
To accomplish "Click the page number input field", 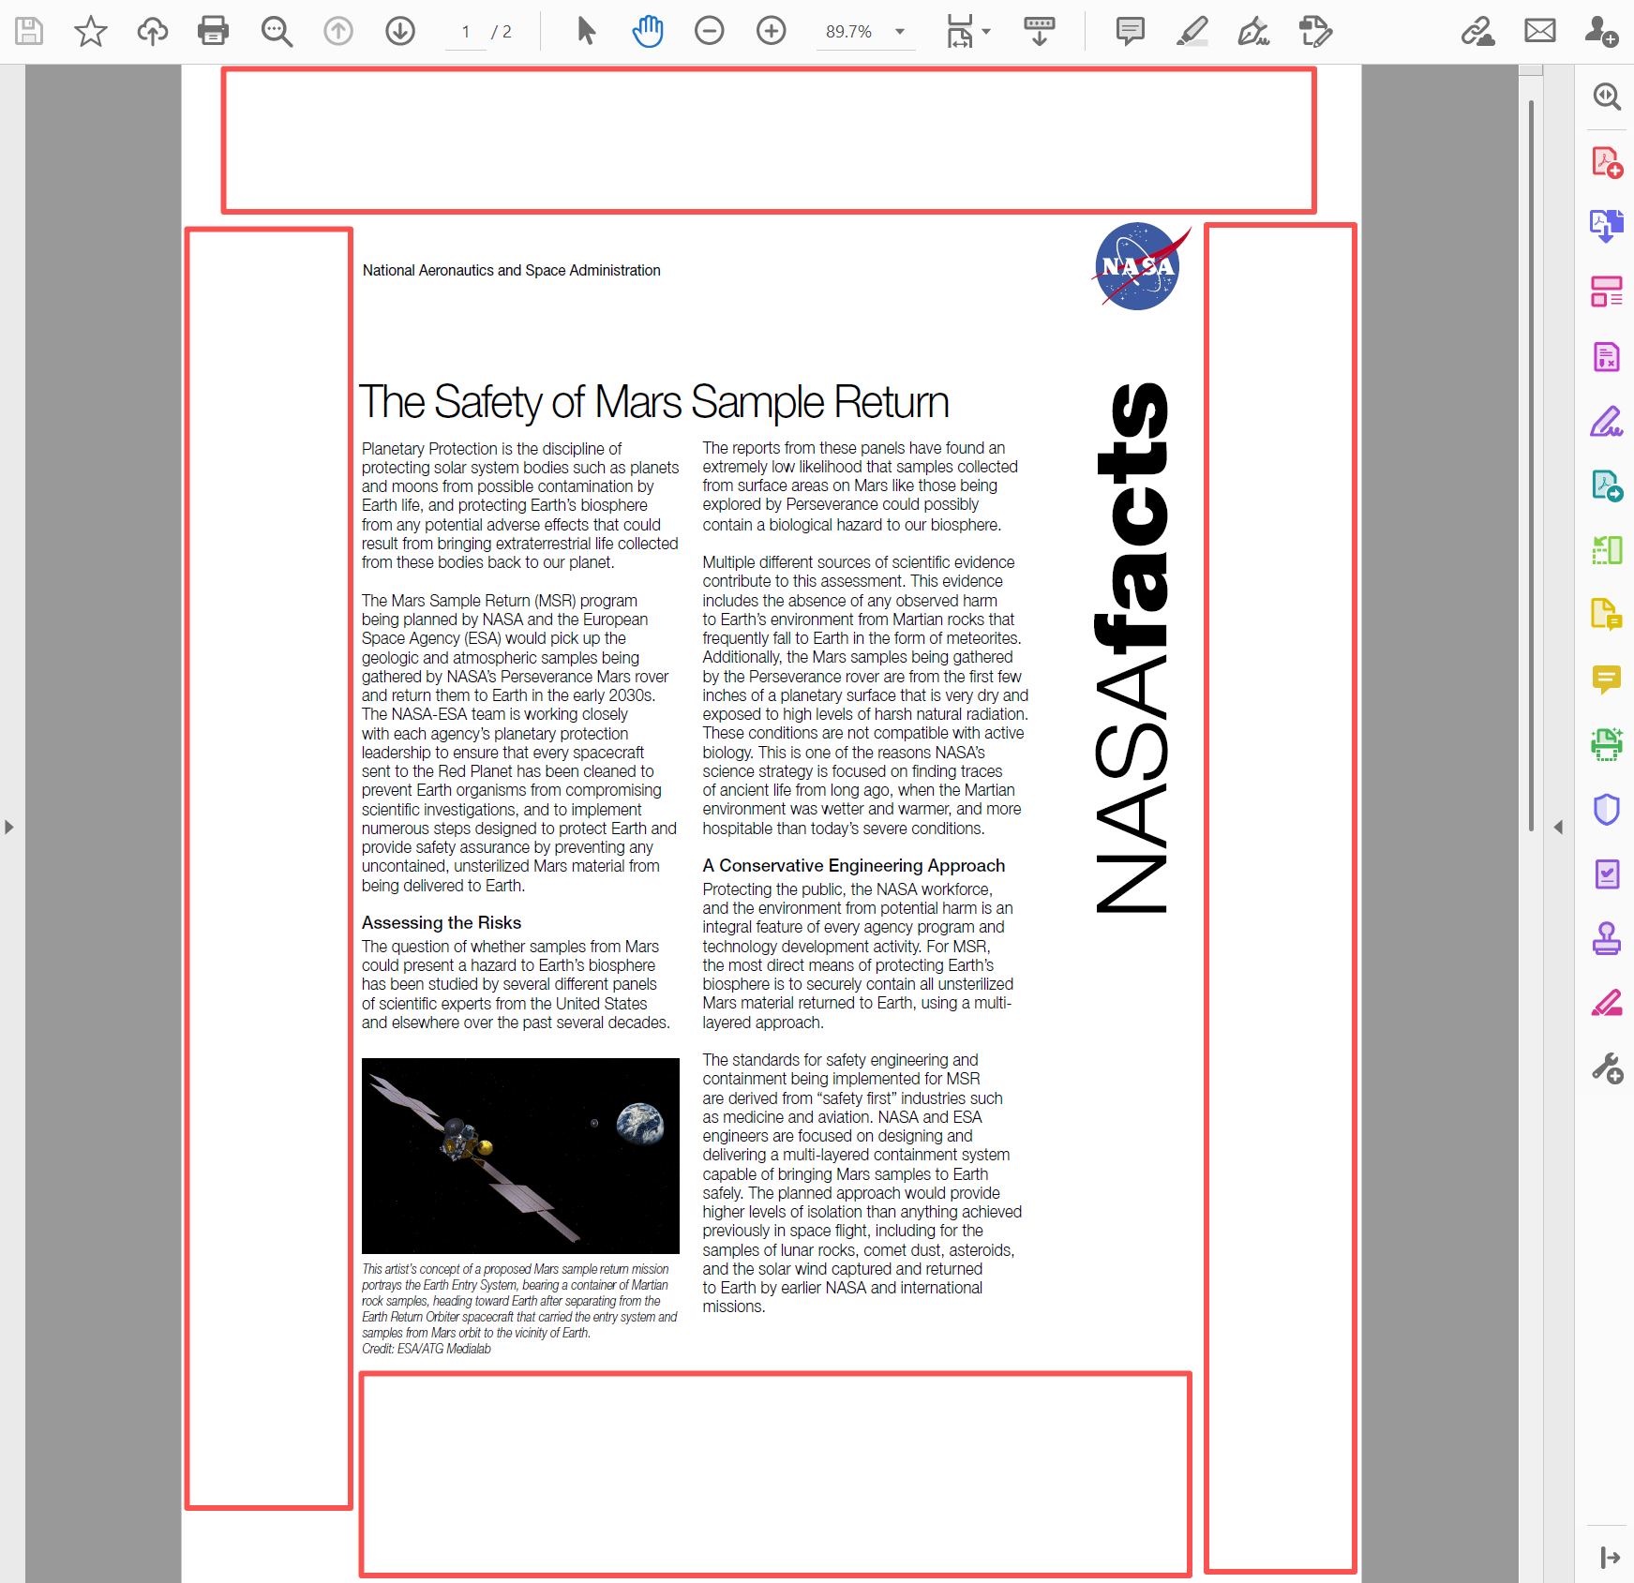I will click(x=465, y=32).
